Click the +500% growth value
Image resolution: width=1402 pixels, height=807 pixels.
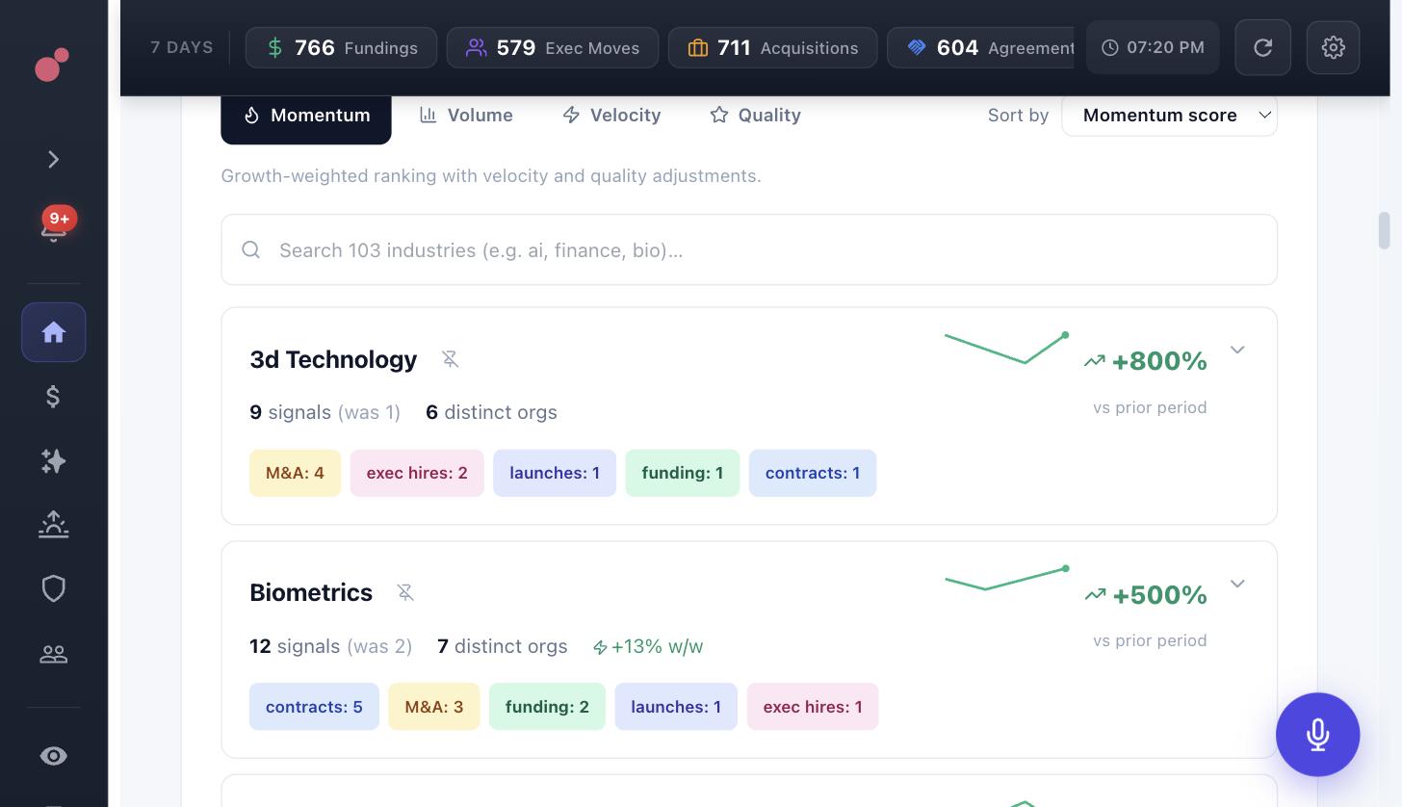1159,595
